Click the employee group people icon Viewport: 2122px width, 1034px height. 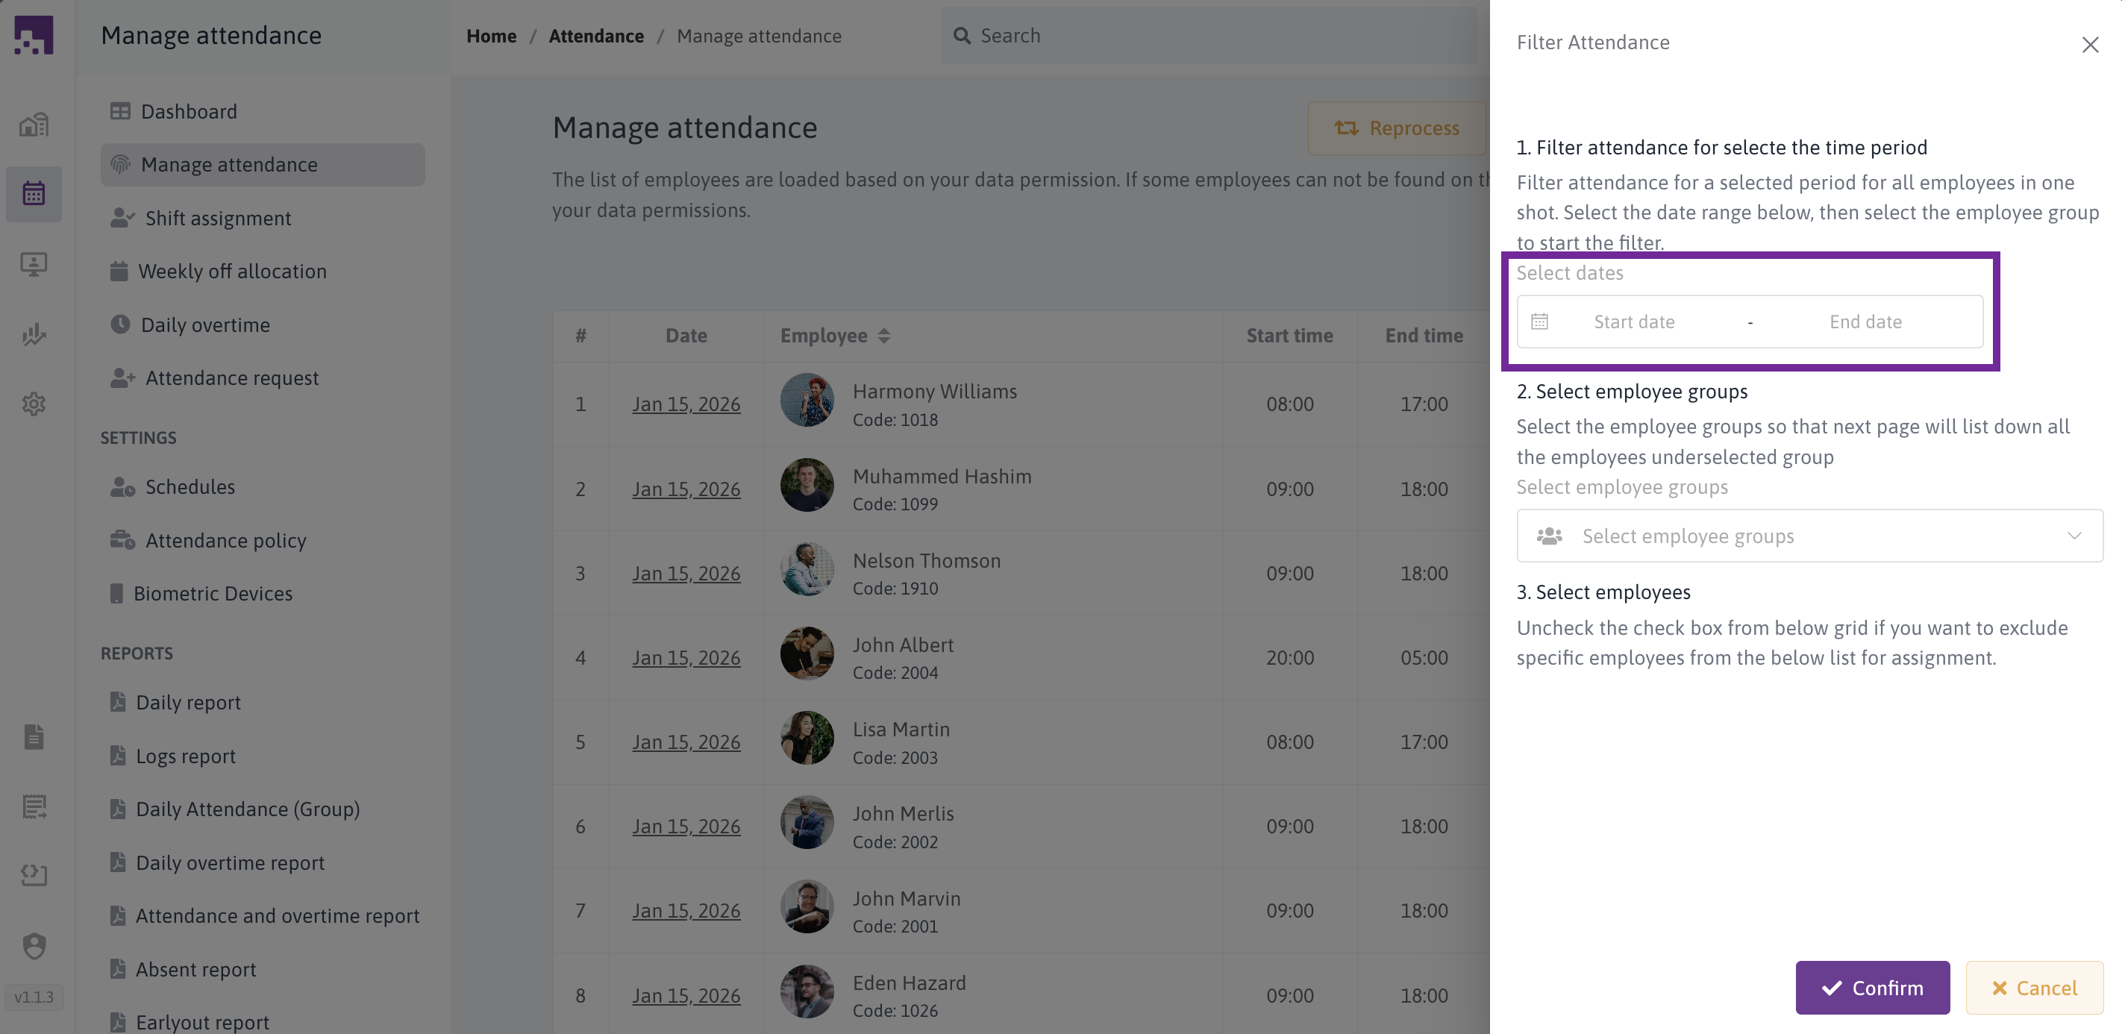1549,536
